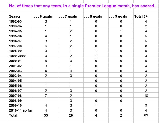Screen dimensions: 159x123
Task: Click the 2007-08 total cell showing 10
Action: click(x=146, y=95)
